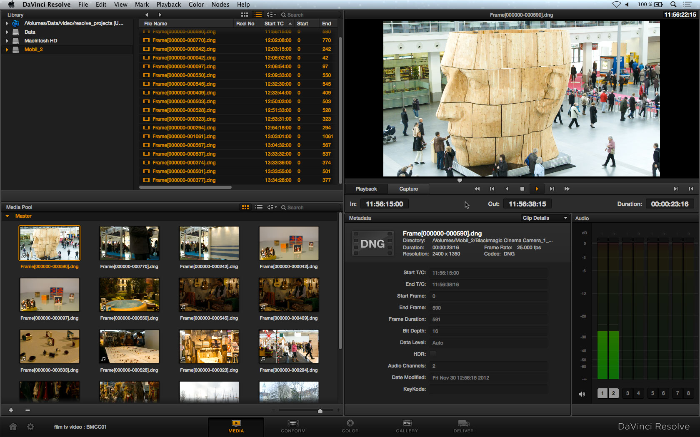Toggle the HDR checkbox
The height and width of the screenshot is (437, 700).
[433, 354]
